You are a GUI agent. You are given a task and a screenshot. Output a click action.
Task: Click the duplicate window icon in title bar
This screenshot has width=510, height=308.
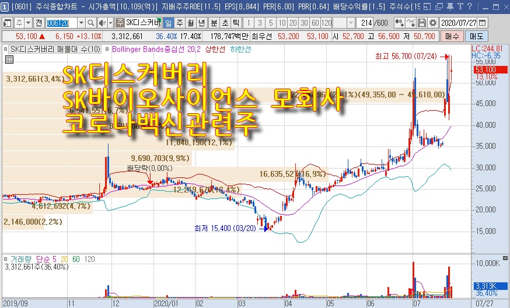[x=439, y=6]
